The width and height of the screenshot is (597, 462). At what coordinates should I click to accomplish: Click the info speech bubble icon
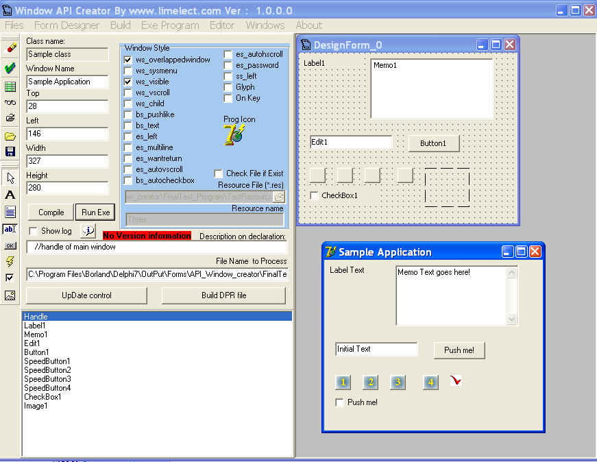tap(88, 231)
